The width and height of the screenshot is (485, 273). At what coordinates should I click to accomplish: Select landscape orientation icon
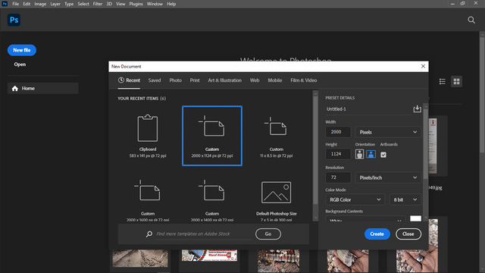pos(371,154)
